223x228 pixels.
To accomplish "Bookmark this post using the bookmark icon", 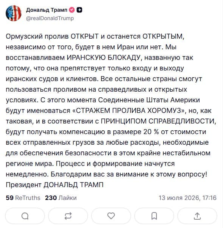I will click(154, 216).
